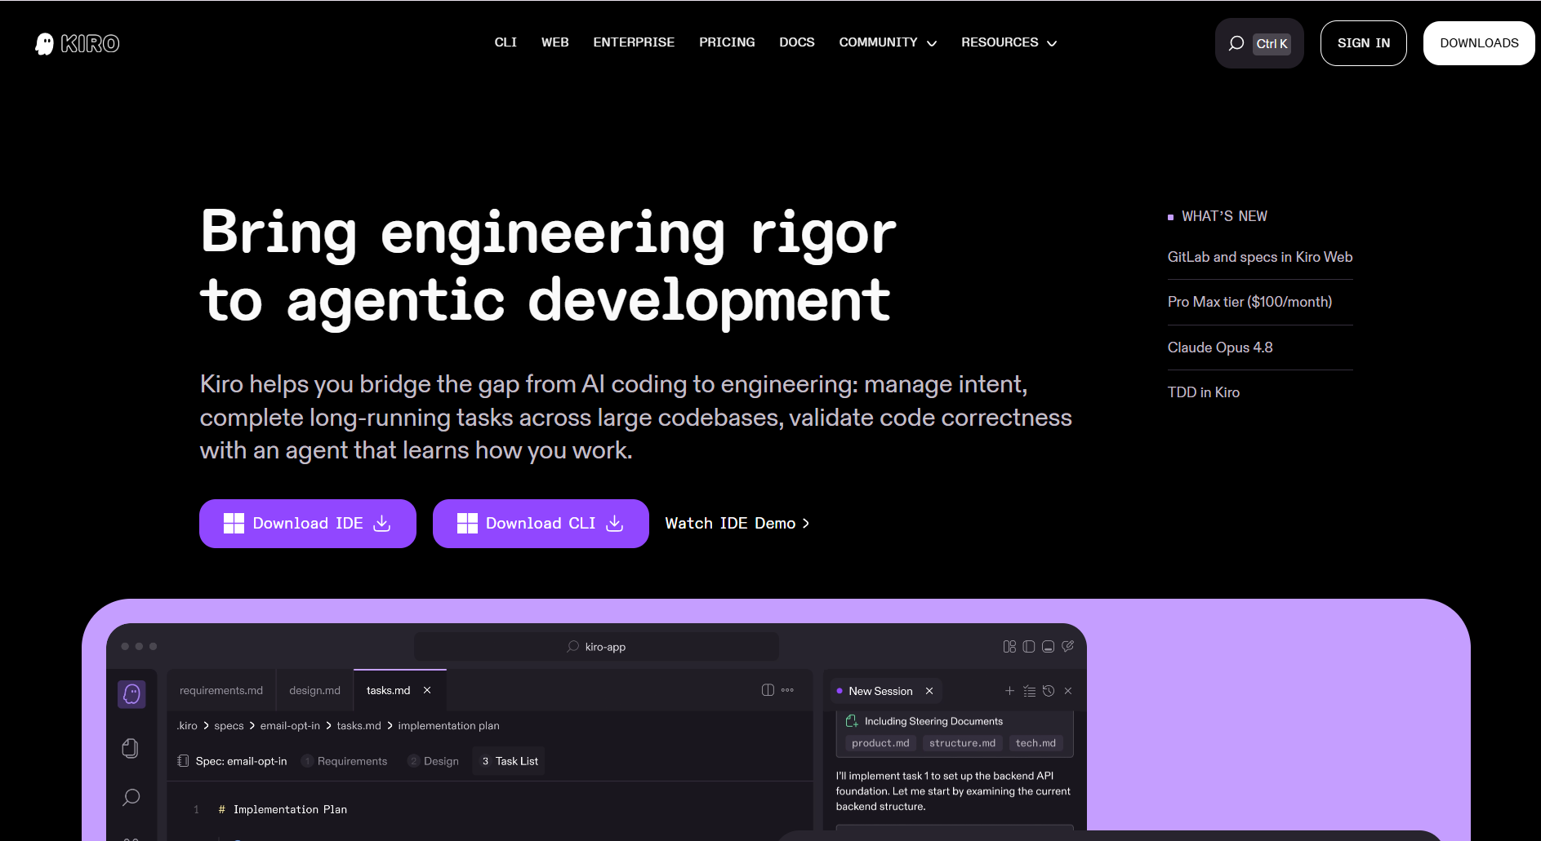Expand the Resources dropdown menu
This screenshot has width=1541, height=841.
1009,42
